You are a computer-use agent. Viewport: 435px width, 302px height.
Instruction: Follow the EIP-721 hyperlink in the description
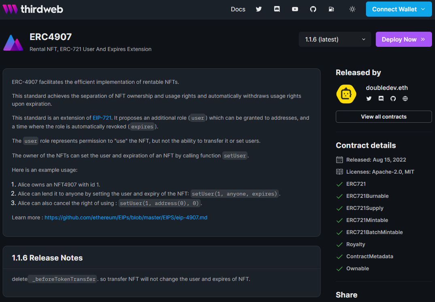(x=102, y=118)
